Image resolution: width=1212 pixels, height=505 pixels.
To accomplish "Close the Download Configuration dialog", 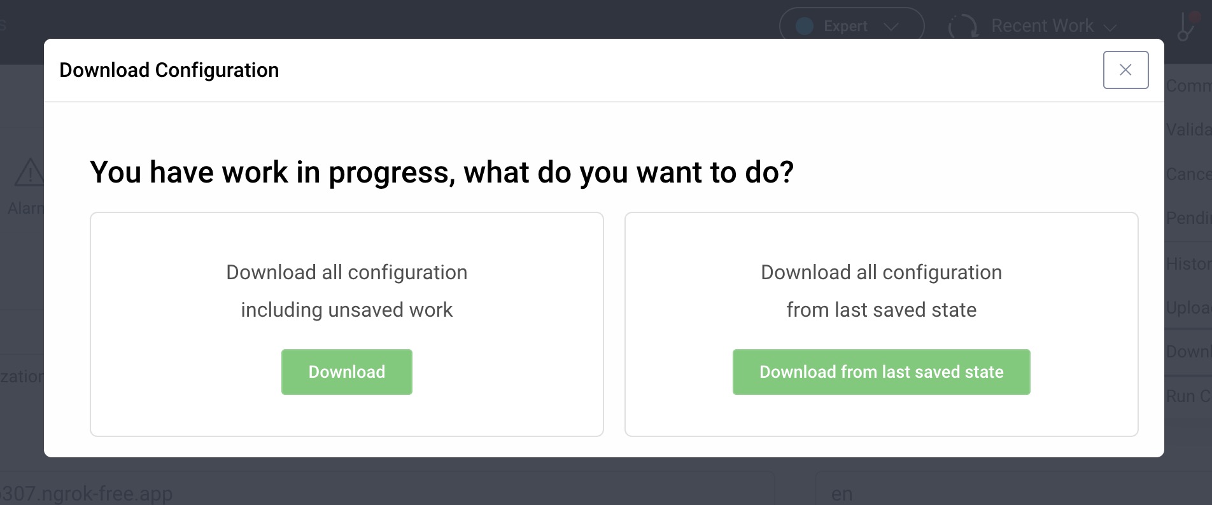I will 1125,70.
